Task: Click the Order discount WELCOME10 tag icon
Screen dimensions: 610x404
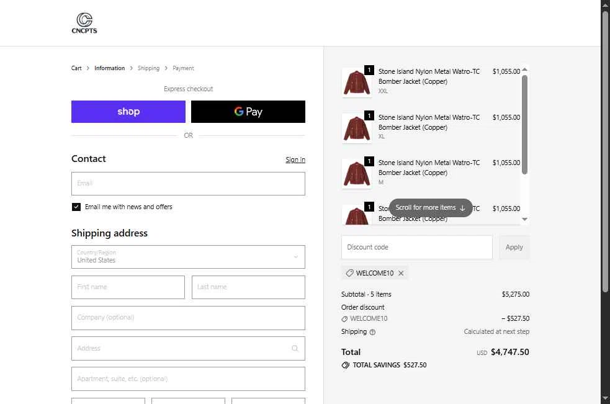Action: 344,319
